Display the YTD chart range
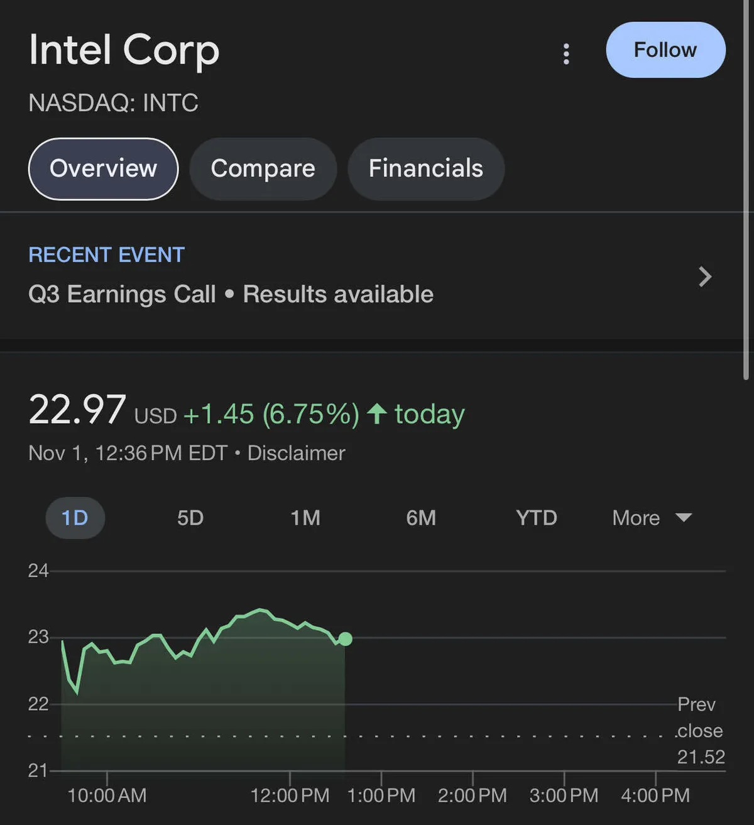Image resolution: width=754 pixels, height=825 pixels. 536,518
